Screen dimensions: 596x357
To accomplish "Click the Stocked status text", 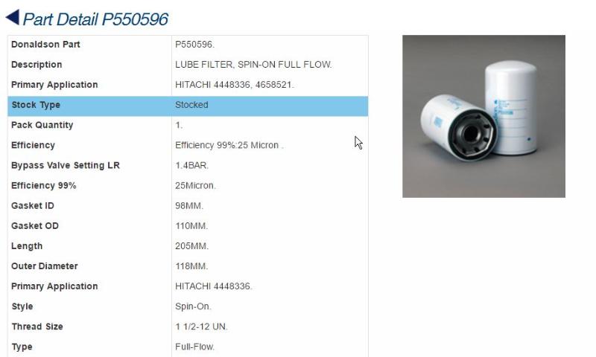I will point(191,105).
